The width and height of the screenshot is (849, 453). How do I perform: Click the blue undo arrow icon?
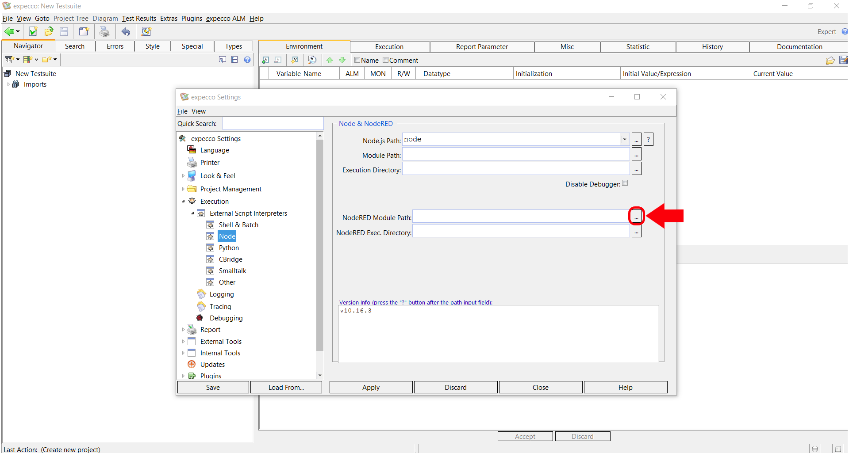coord(126,31)
